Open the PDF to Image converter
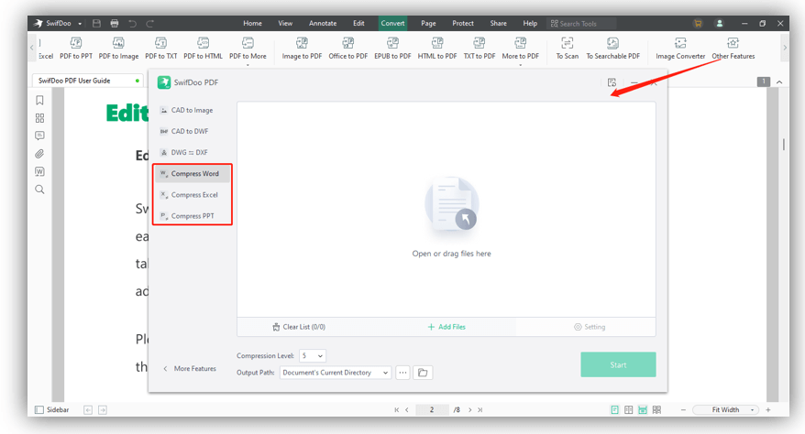Viewport: 805px width, 434px height. click(118, 49)
